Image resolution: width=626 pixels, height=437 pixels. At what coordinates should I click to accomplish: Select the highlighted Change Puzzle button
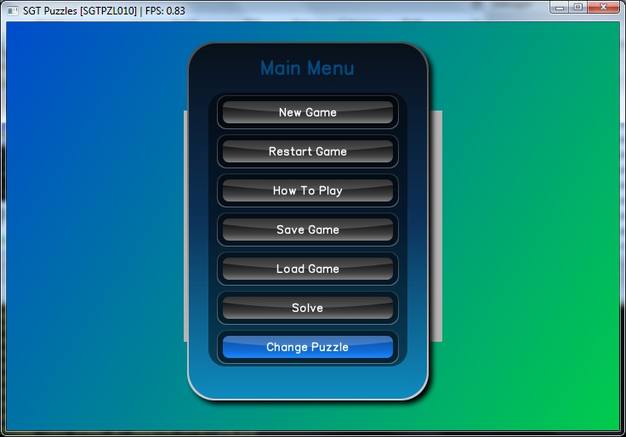pos(307,347)
